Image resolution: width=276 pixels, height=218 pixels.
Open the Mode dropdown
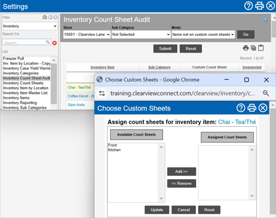(x=203, y=35)
